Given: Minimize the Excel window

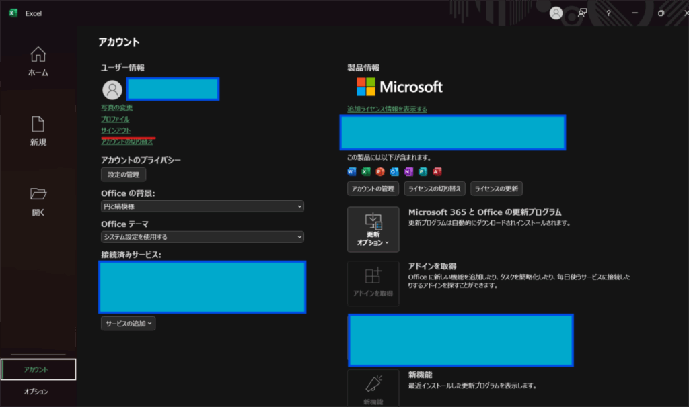Looking at the screenshot, I should tap(634, 13).
